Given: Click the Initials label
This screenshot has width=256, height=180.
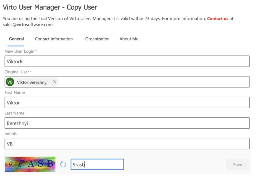Looking at the screenshot, I should click(10, 133).
